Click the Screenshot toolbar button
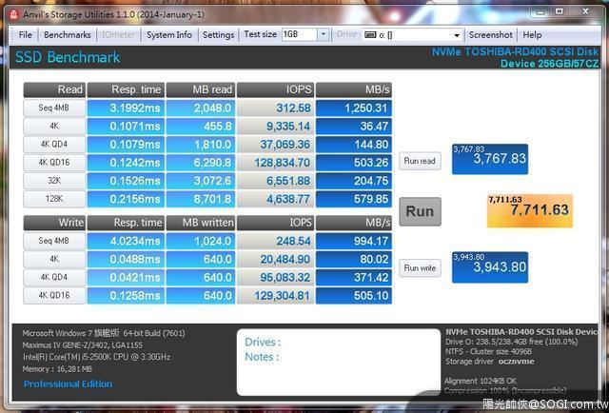The width and height of the screenshot is (609, 413). pos(491,35)
